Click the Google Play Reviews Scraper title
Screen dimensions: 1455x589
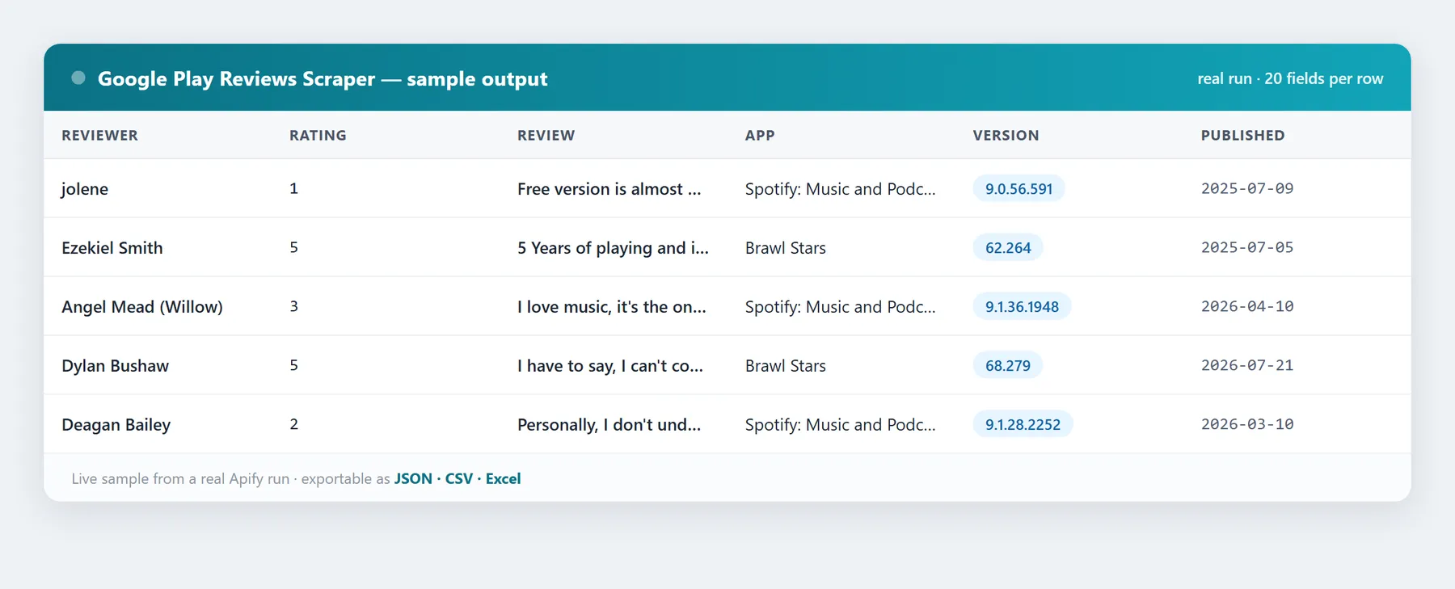[x=323, y=79]
